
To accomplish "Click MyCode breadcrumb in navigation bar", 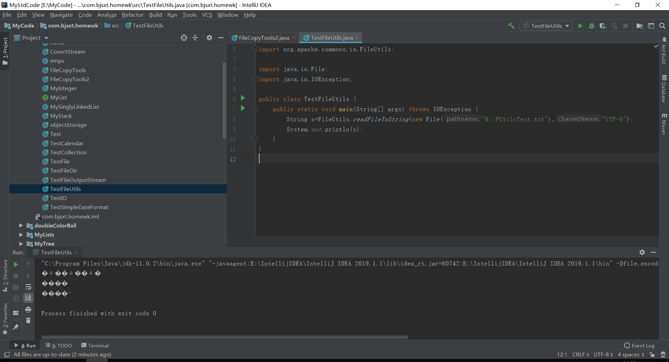I will 20,26.
